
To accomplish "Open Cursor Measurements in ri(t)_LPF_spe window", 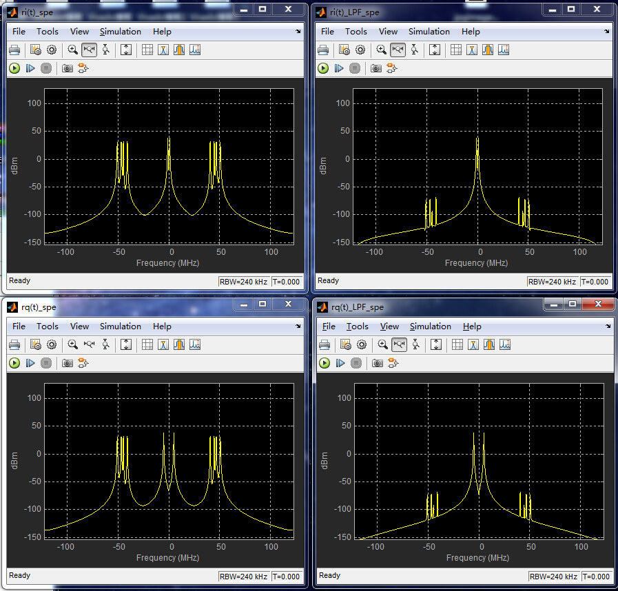I will pyautogui.click(x=455, y=50).
